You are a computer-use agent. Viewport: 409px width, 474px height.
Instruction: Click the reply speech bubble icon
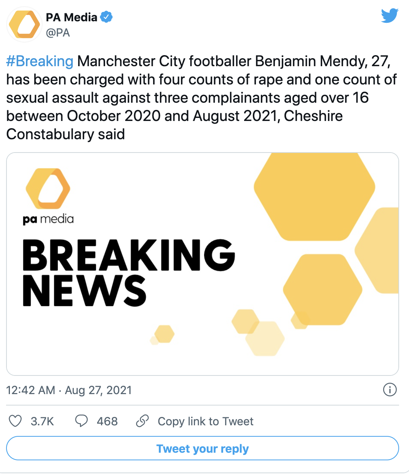click(x=81, y=421)
